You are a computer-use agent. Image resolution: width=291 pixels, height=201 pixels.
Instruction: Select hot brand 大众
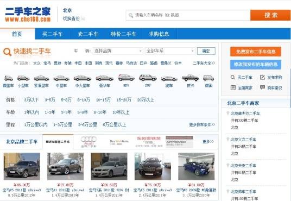pos(37,63)
